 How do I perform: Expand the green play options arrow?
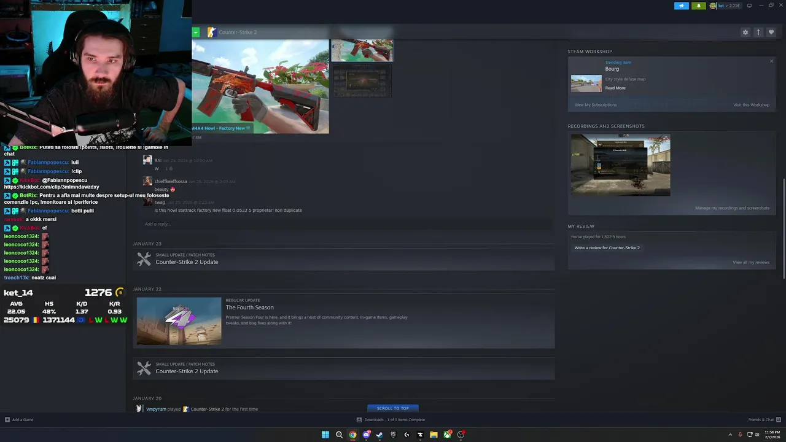195,32
